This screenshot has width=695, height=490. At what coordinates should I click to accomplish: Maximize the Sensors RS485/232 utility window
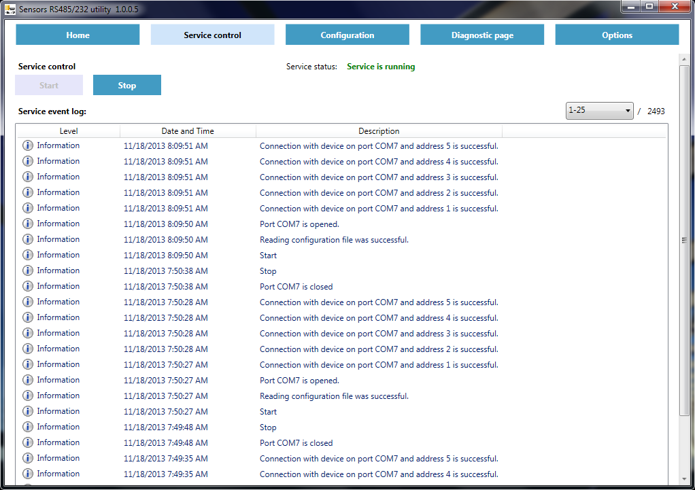point(649,6)
